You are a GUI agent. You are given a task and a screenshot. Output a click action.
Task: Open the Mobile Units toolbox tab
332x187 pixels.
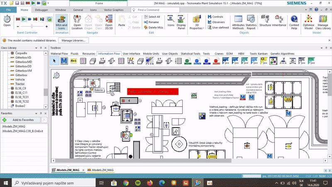(151, 54)
